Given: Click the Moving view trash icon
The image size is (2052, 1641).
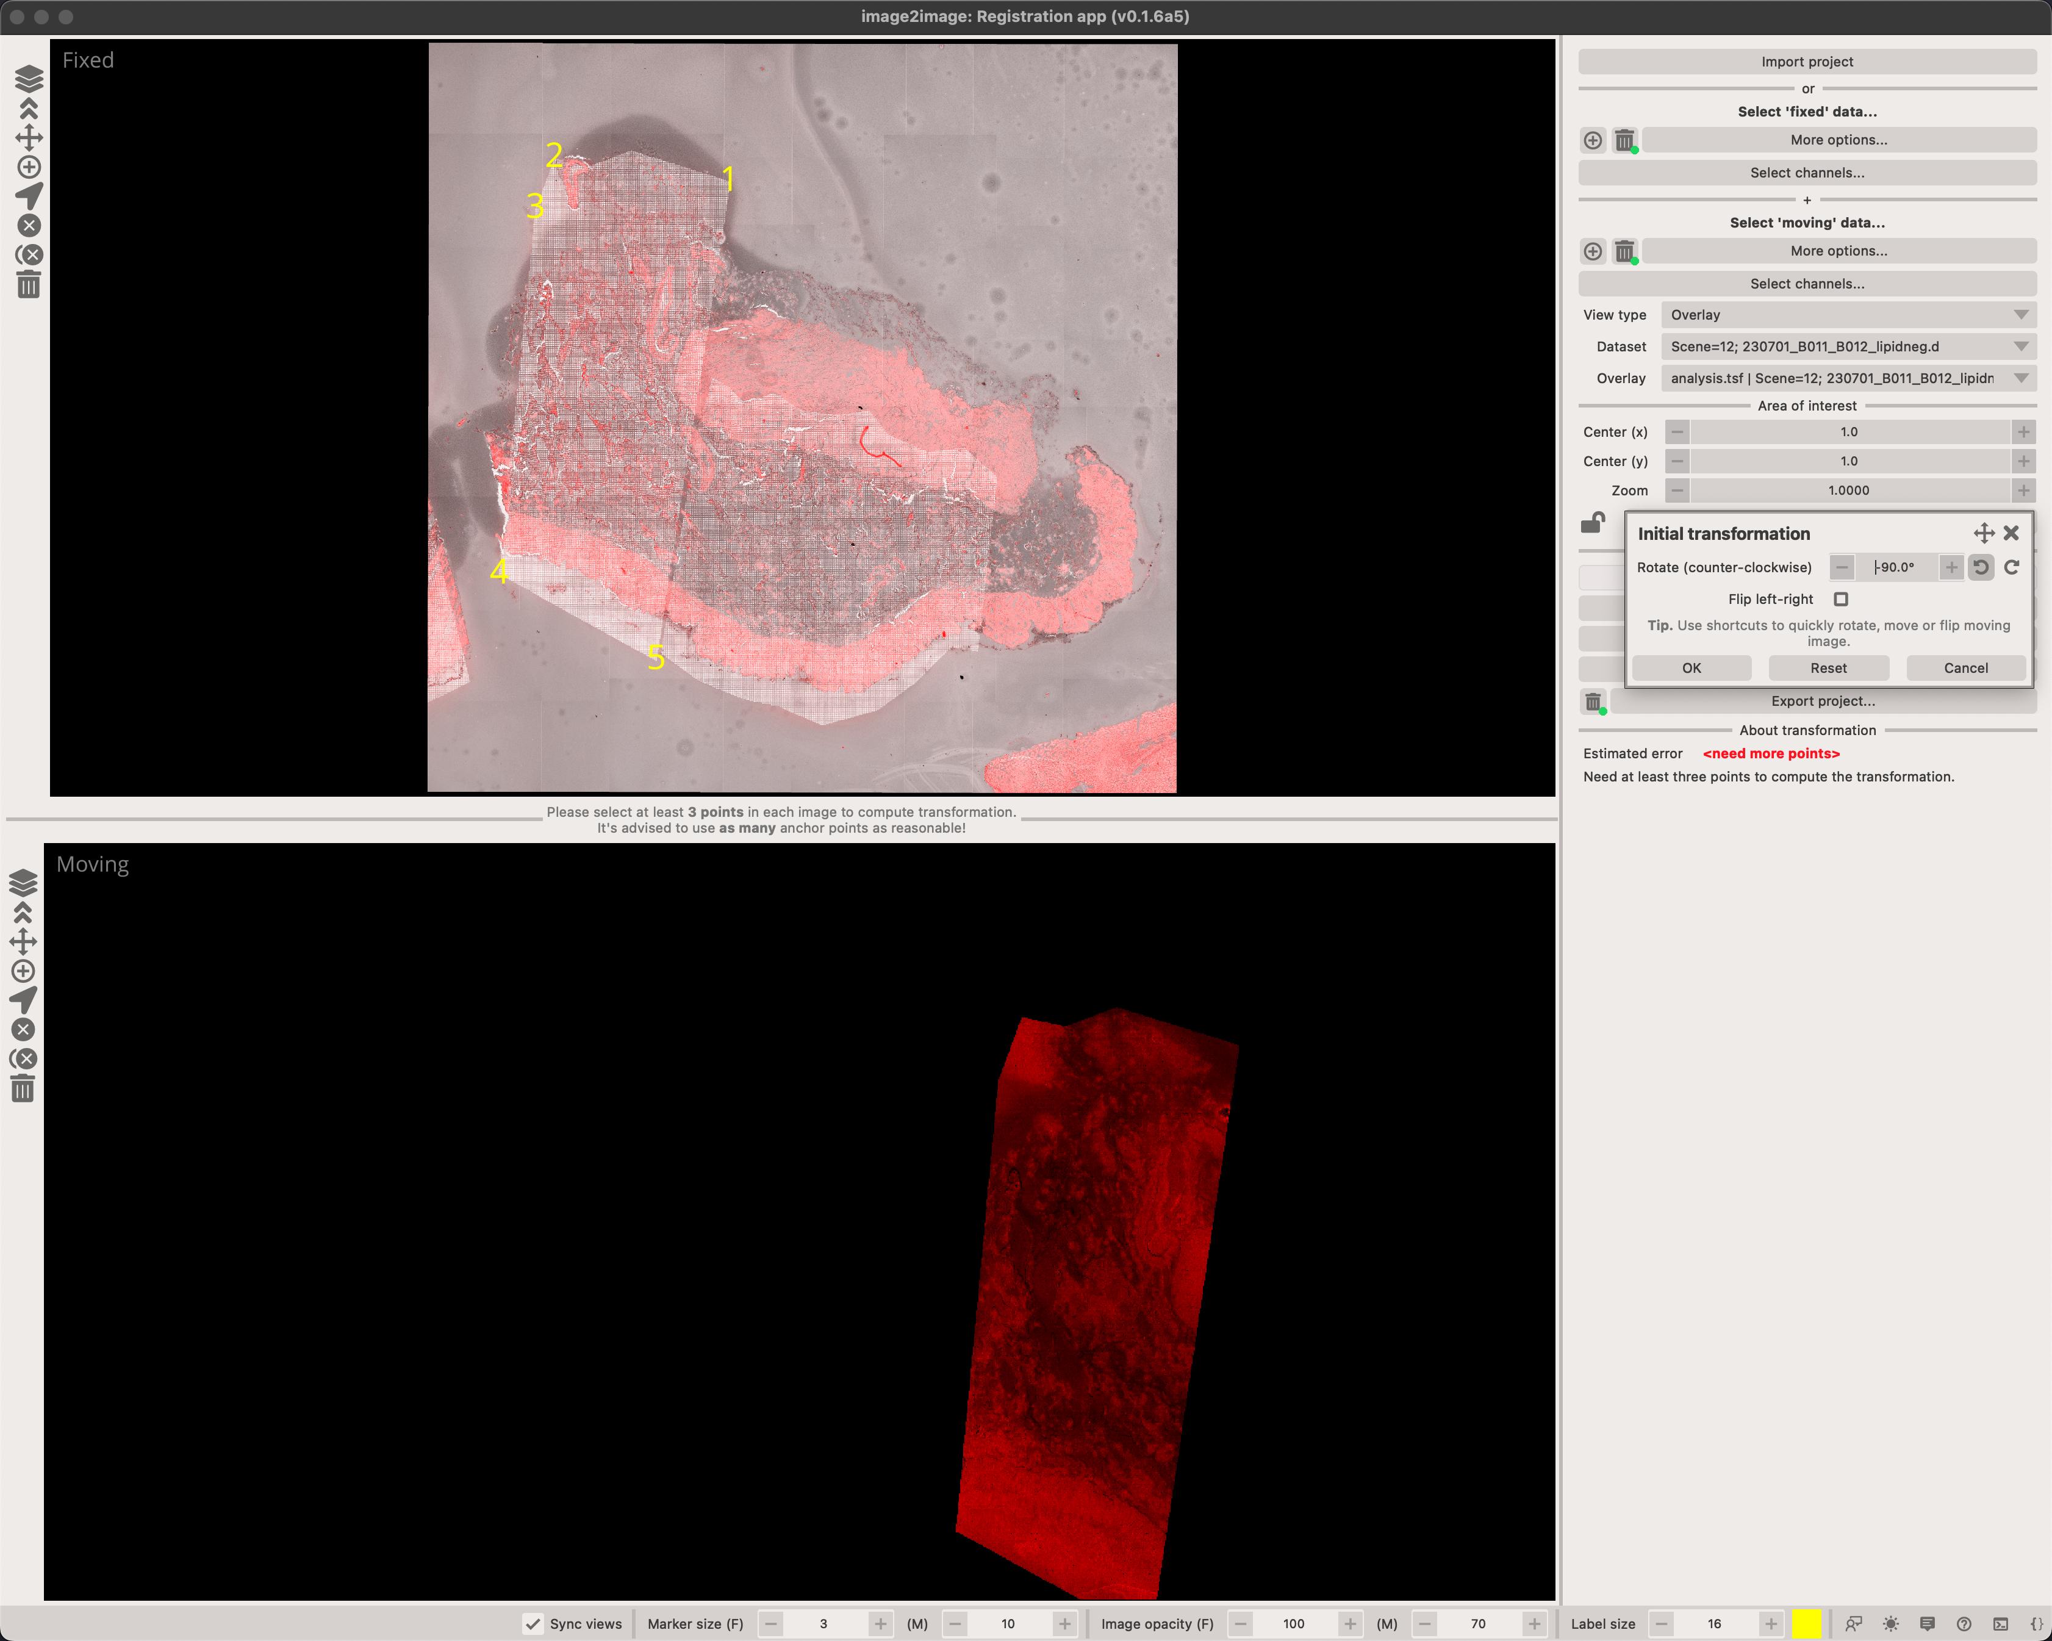Looking at the screenshot, I should (23, 1089).
